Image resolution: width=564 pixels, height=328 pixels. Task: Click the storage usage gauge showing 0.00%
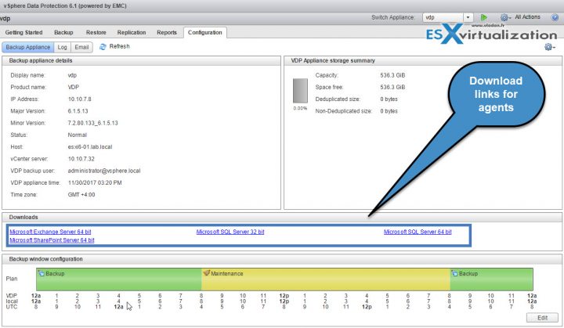pos(300,91)
